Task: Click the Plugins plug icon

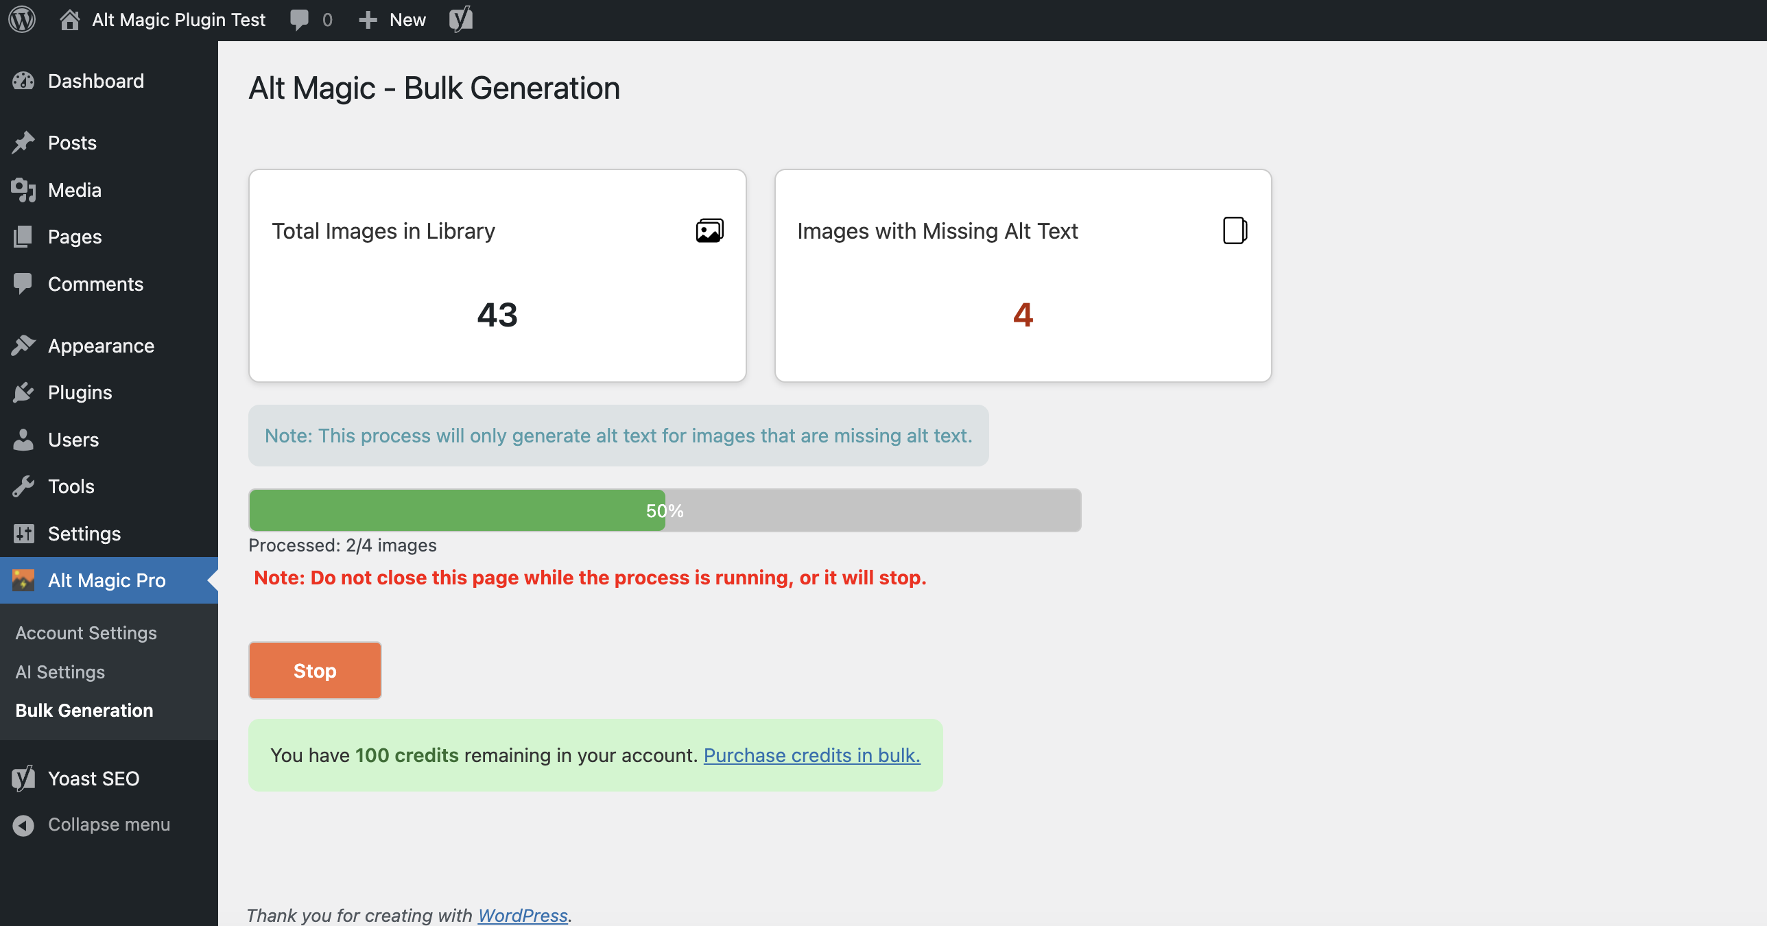Action: tap(24, 392)
